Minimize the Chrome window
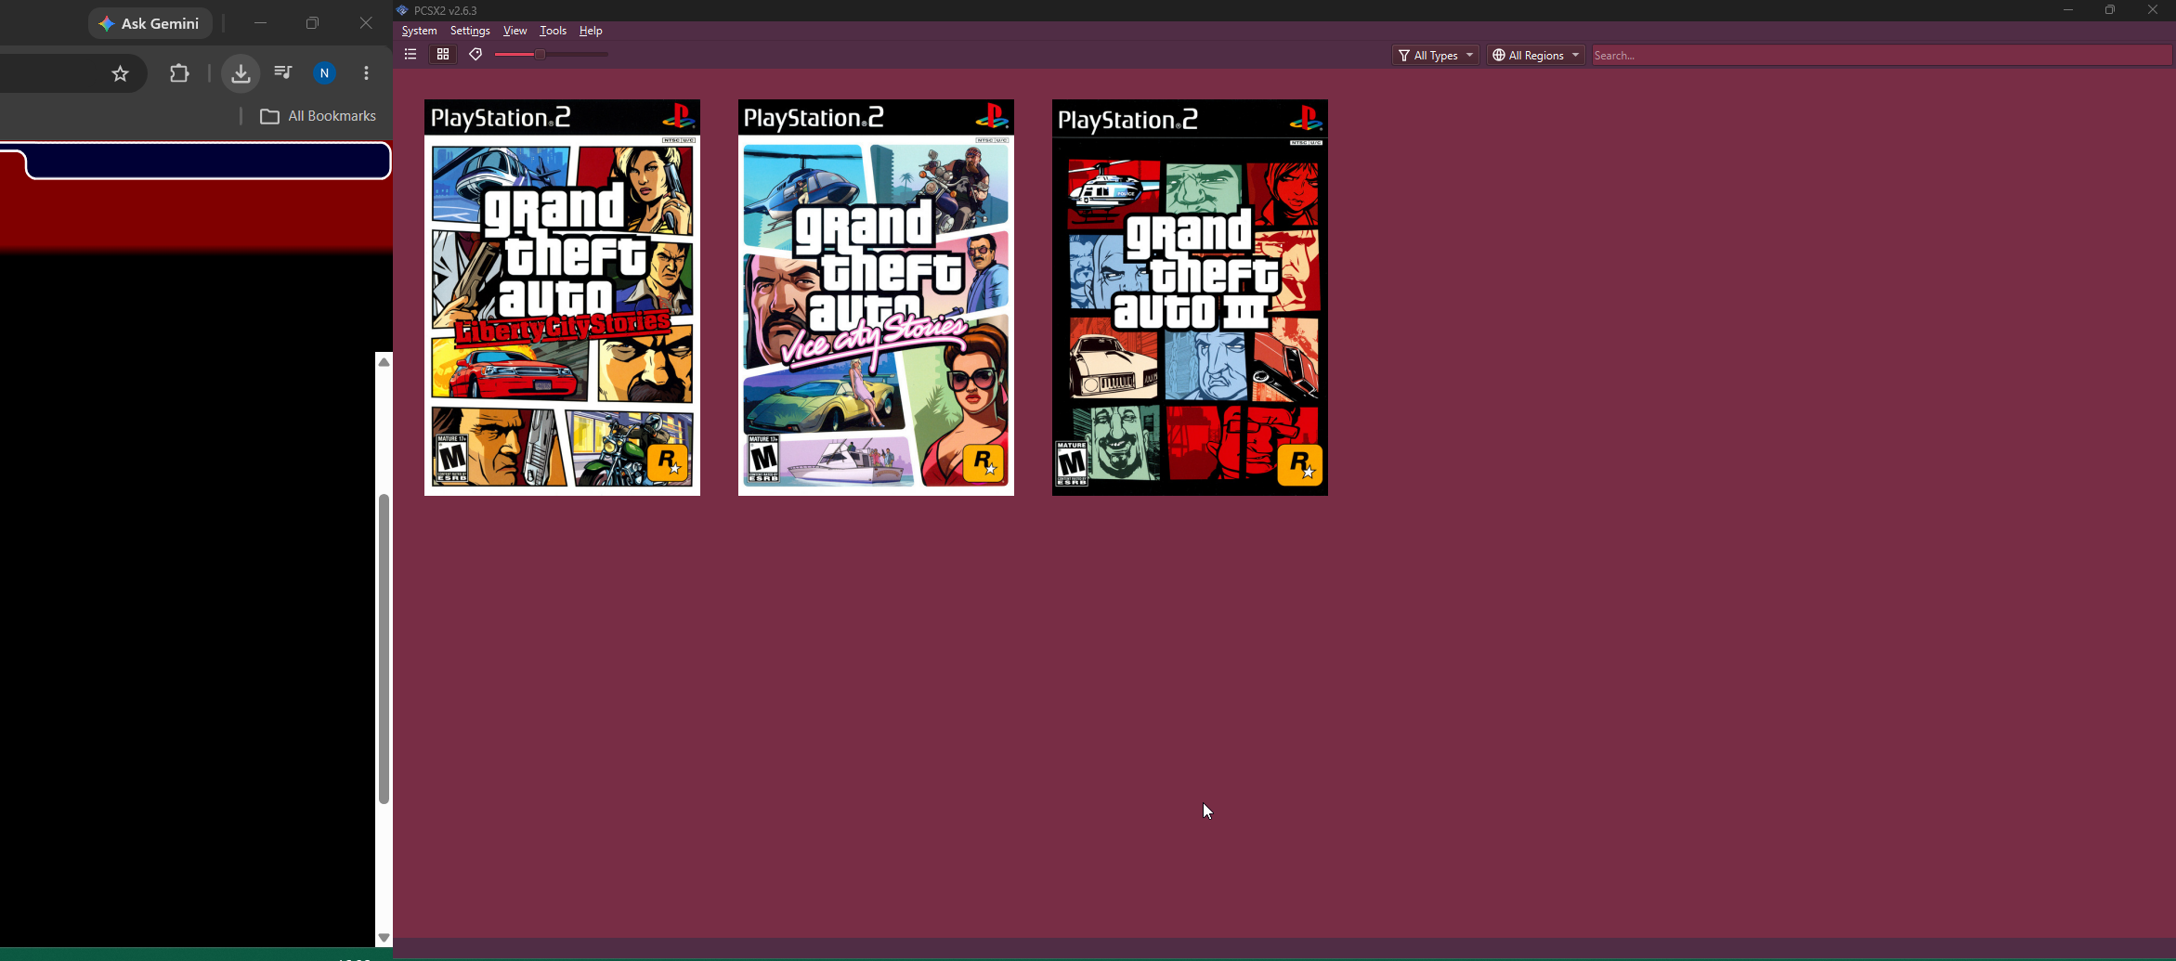This screenshot has height=961, width=2176. (260, 23)
